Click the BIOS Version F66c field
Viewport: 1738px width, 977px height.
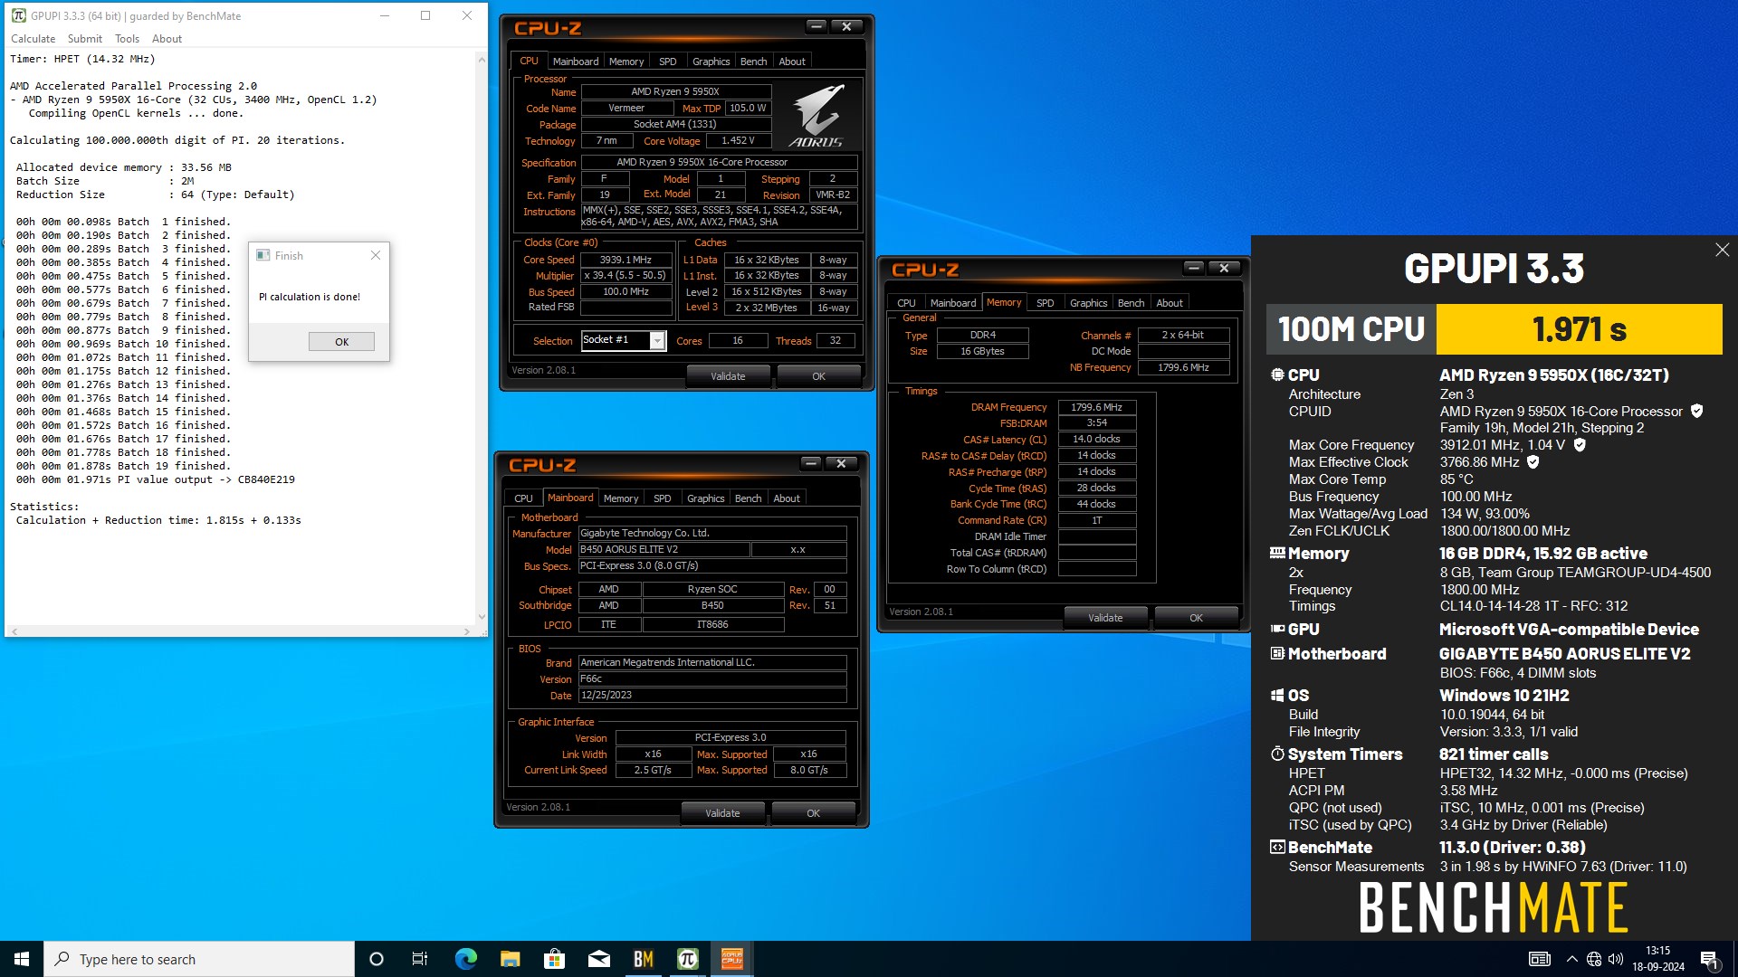coord(711,679)
